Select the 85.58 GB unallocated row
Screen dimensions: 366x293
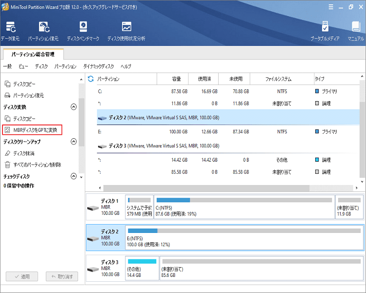coord(228,172)
